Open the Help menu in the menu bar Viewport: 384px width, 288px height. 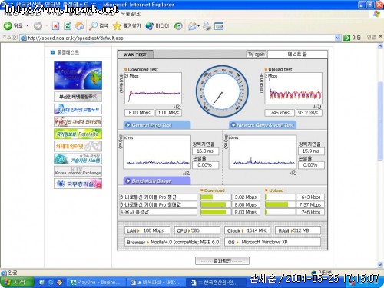pyautogui.click(x=131, y=14)
